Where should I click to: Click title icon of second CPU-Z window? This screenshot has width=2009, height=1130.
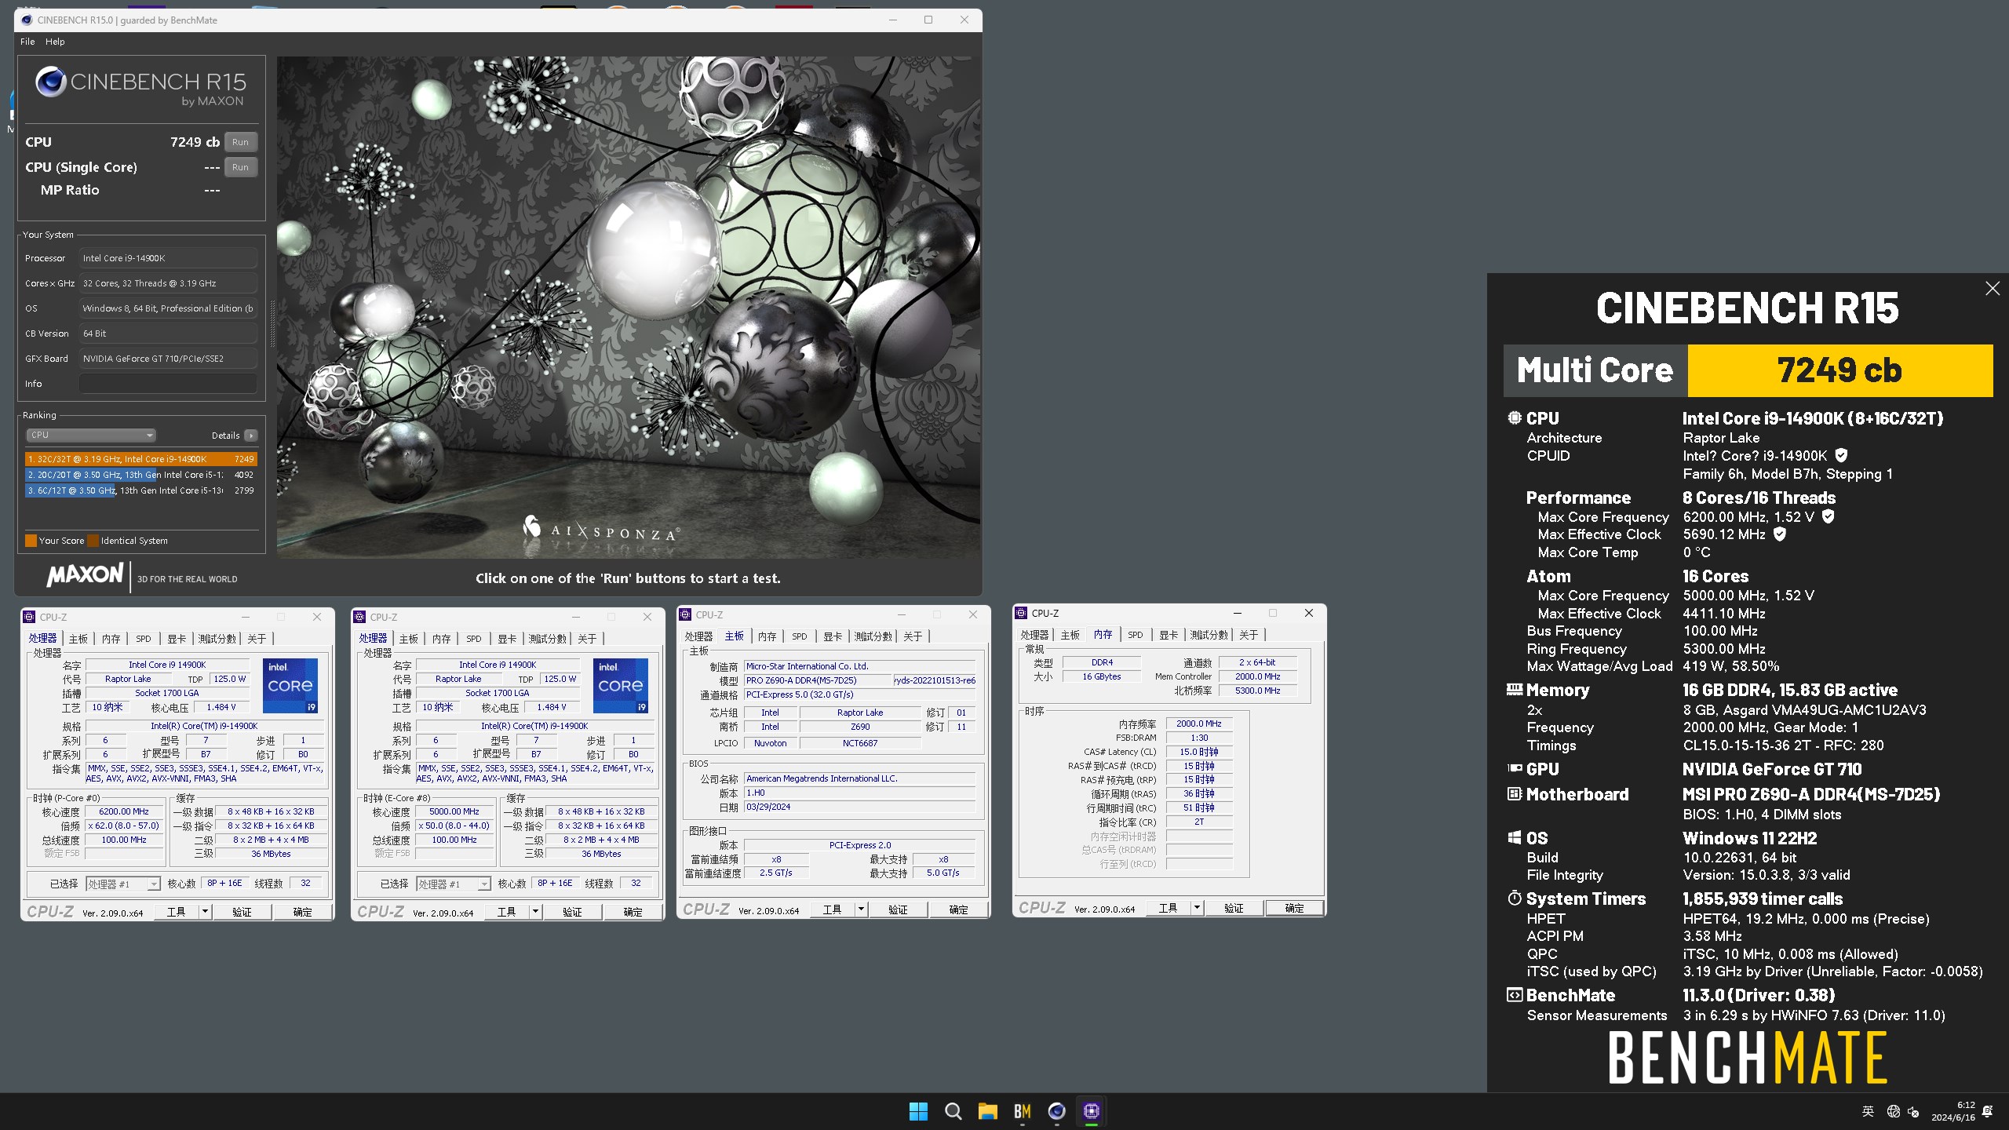coord(359,617)
